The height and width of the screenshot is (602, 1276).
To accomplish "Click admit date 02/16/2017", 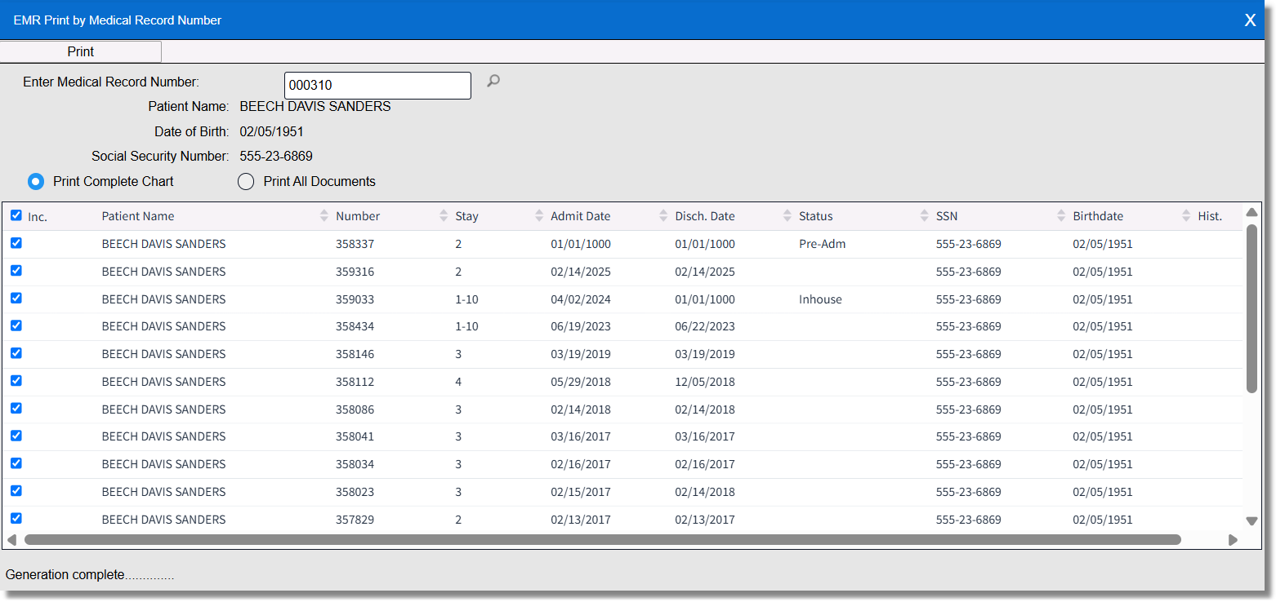I will click(x=581, y=464).
